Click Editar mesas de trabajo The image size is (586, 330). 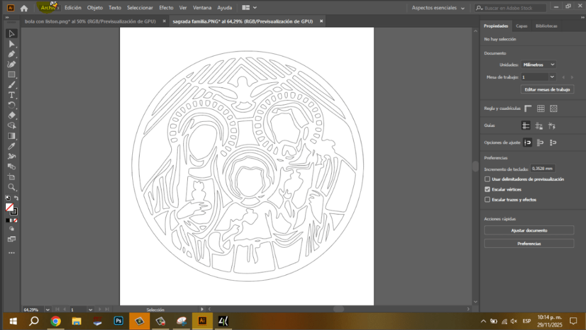546,89
